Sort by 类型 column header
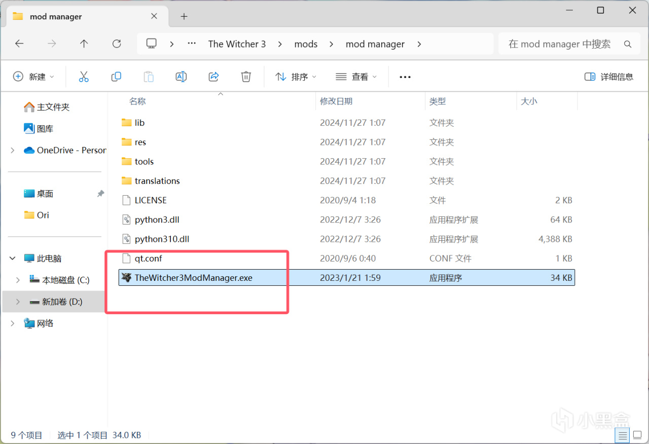649x444 pixels. pos(438,101)
